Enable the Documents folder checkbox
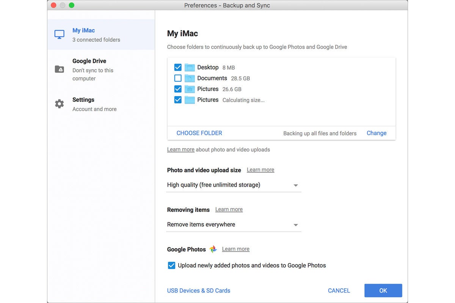Viewport: 455px width, 303px height. [178, 78]
